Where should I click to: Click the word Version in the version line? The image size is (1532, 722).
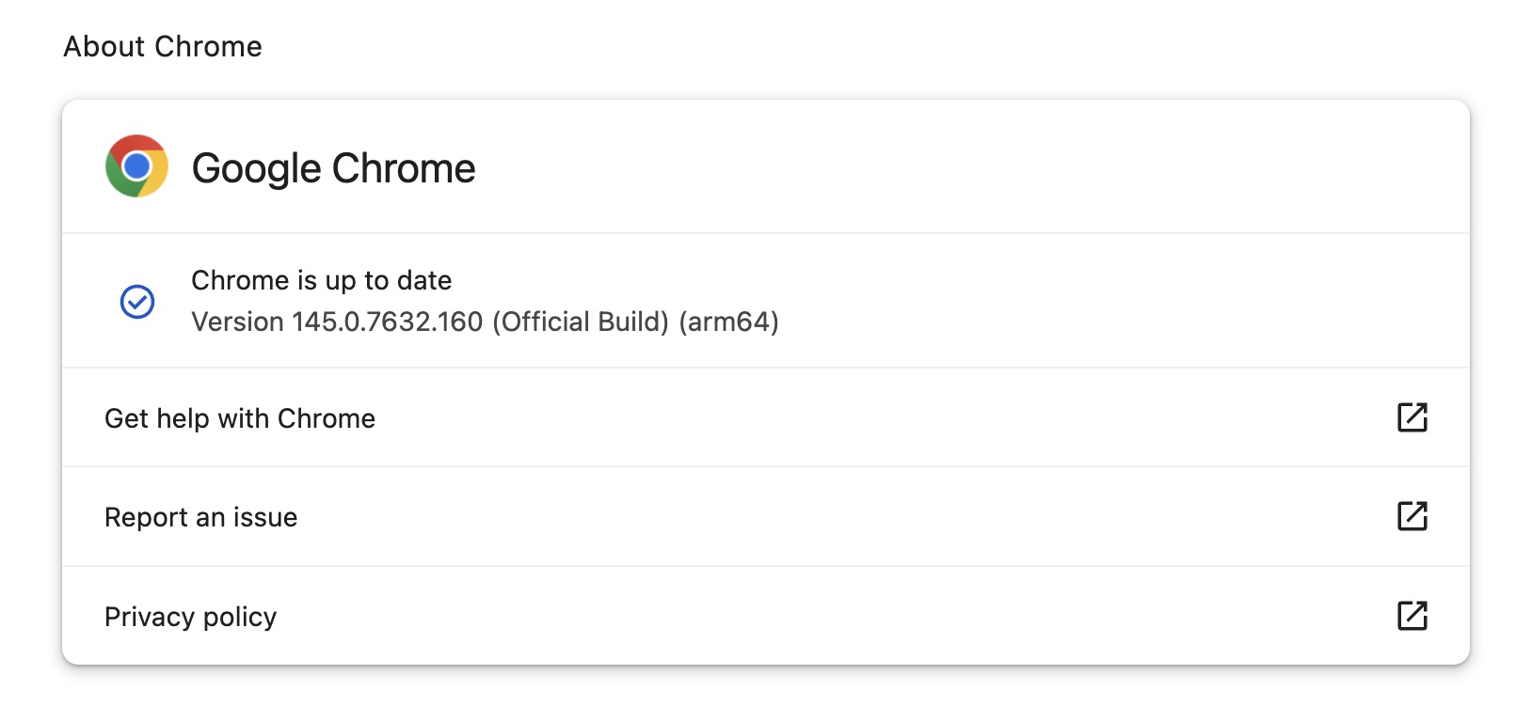(237, 322)
